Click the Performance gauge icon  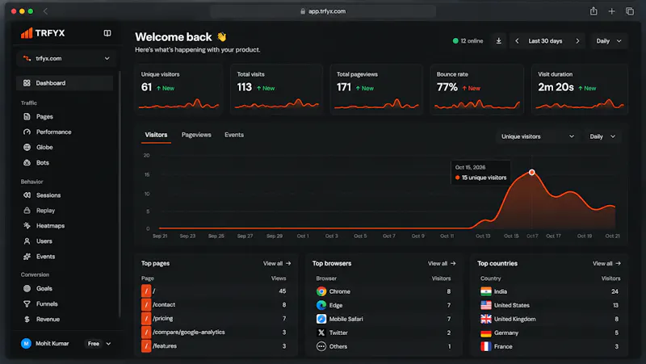point(27,132)
